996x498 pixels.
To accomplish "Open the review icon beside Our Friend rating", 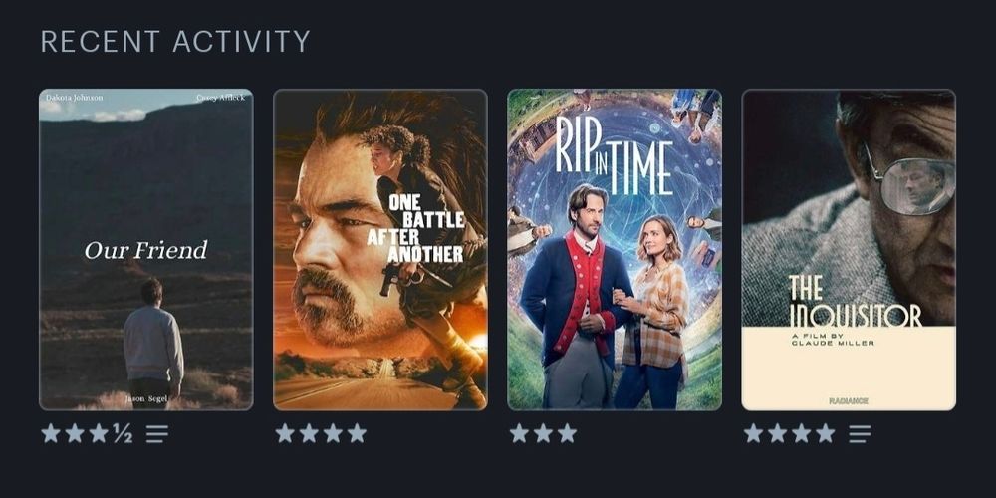I will 157,434.
